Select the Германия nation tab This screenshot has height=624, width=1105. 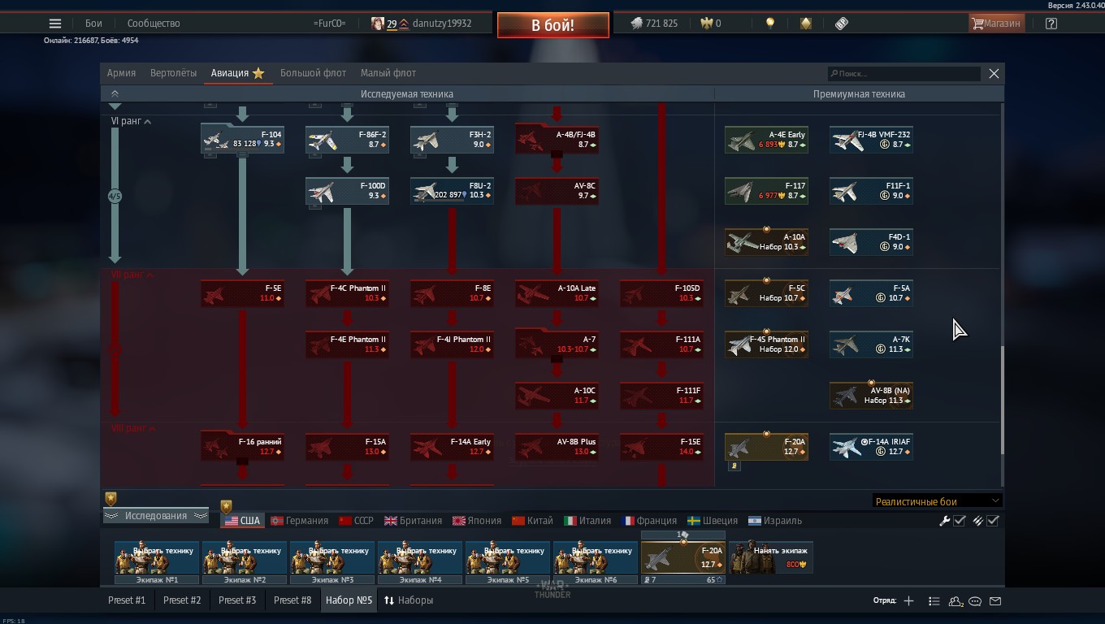pos(300,521)
